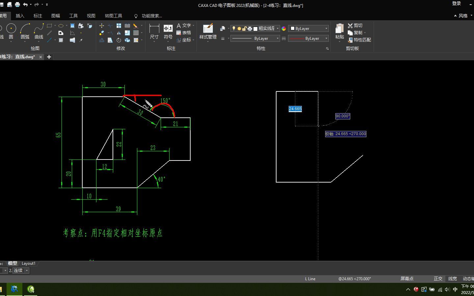
Task: Open the layer dropdown 粗实线层
Action: (255, 29)
